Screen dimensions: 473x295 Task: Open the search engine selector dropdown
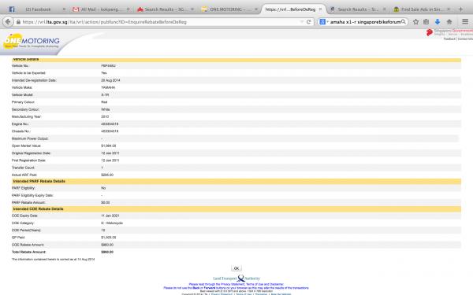[x=324, y=22]
